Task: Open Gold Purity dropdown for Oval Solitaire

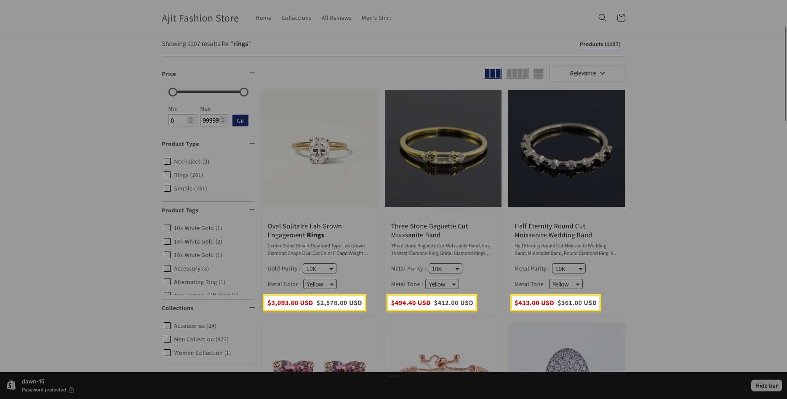Action: [x=320, y=269]
